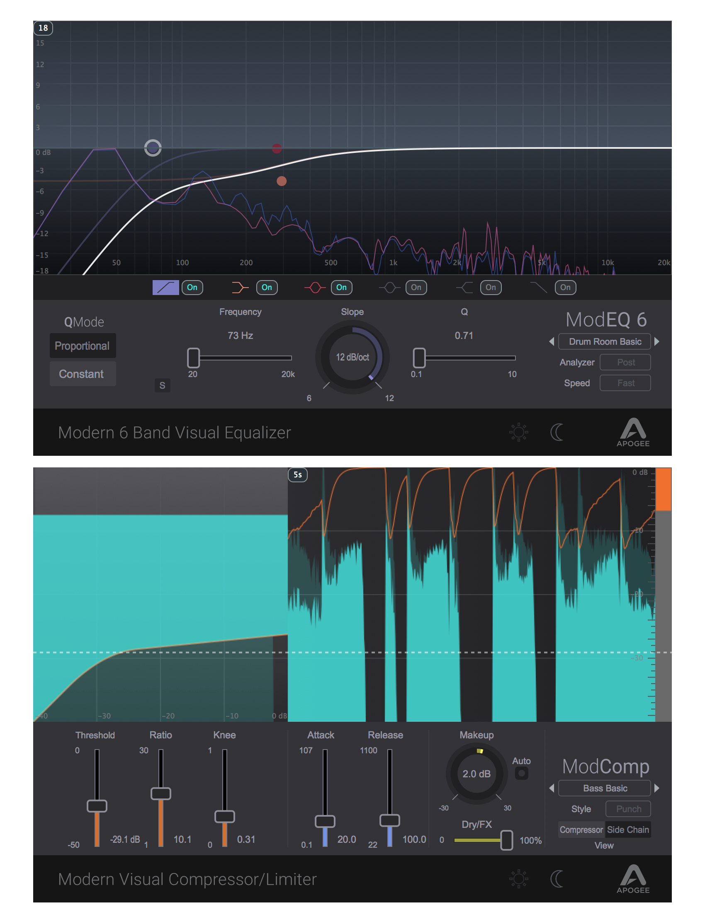Select the high-pass filter band icon
This screenshot has height=924, width=705.
[165, 288]
